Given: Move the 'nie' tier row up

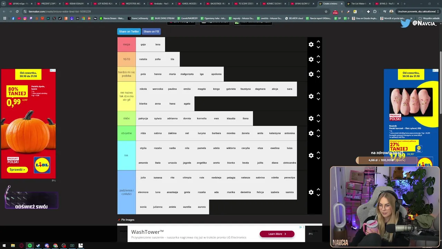Looking at the screenshot, I should pos(318,152).
